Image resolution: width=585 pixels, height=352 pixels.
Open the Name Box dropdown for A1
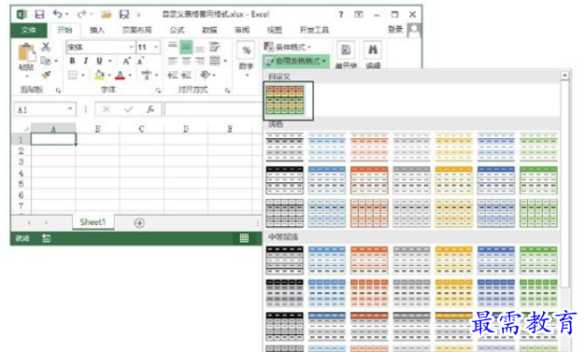pos(70,109)
